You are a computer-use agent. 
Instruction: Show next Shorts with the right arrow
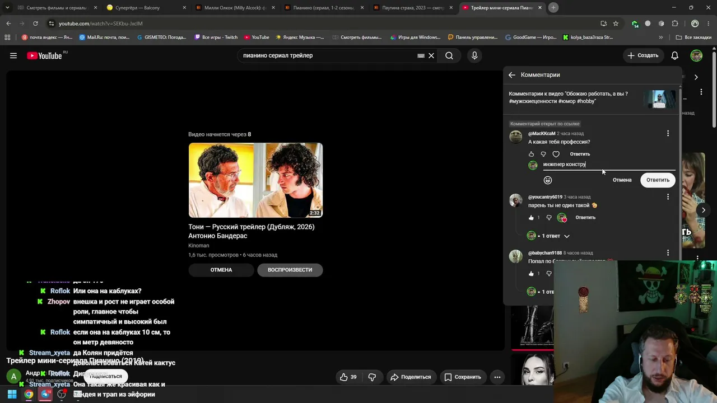tap(704, 210)
